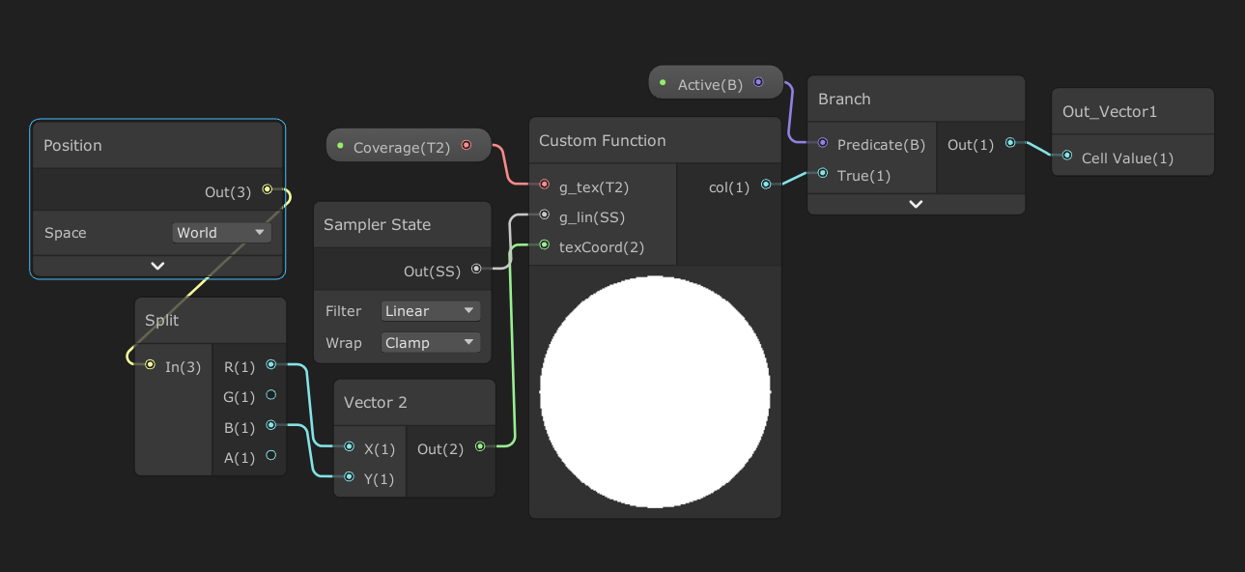Click the Coverage(T2) property output port

coord(467,146)
